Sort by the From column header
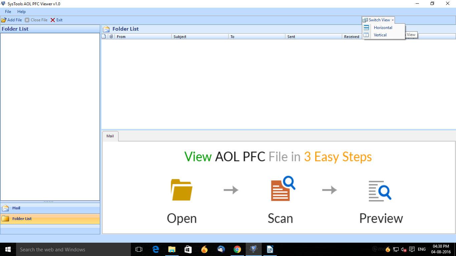Image resolution: width=456 pixels, height=256 pixels. pos(121,37)
